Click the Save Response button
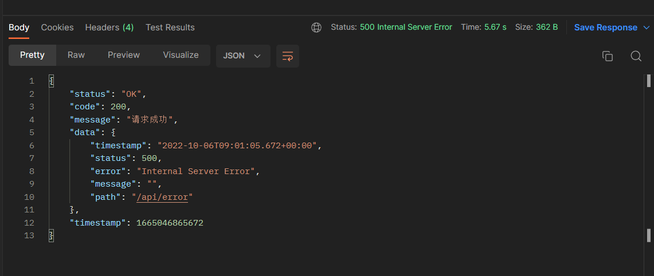 click(x=605, y=27)
